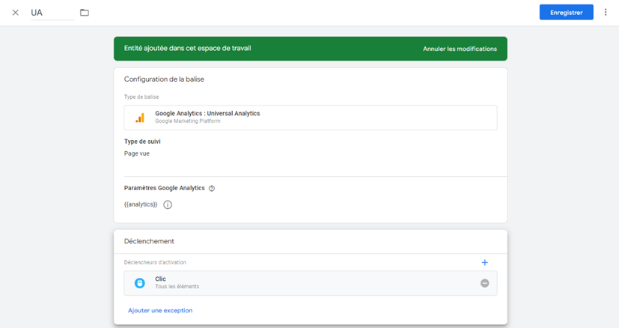Open the three-dot more options menu

click(606, 13)
